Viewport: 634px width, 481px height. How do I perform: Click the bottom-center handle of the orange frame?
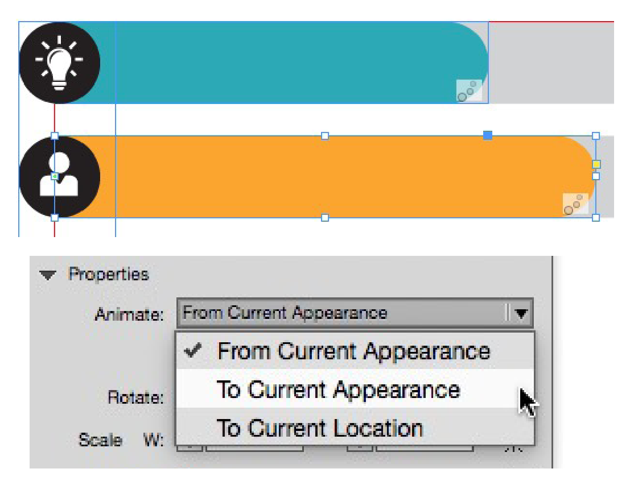[325, 217]
